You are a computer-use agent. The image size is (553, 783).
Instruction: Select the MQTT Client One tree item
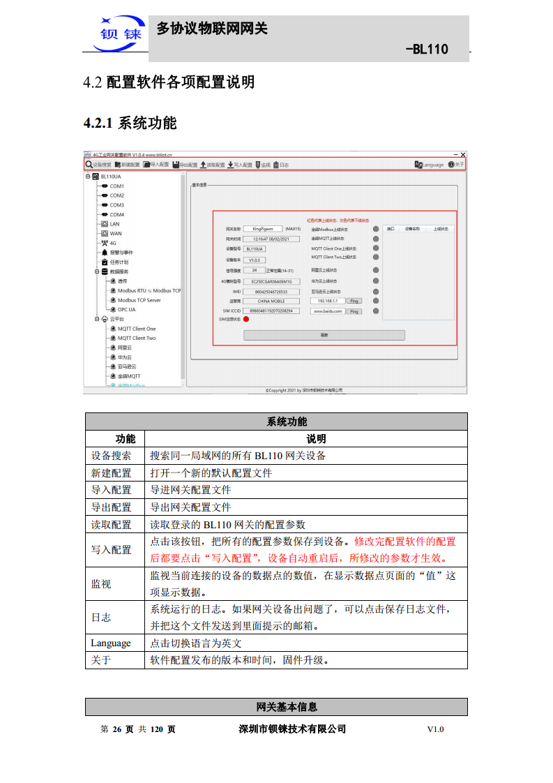132,329
